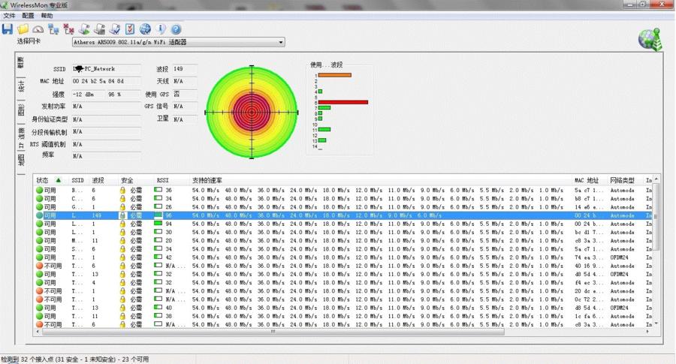Click the red-cross disconnect network icon
This screenshot has width=676, height=364.
coord(68,29)
